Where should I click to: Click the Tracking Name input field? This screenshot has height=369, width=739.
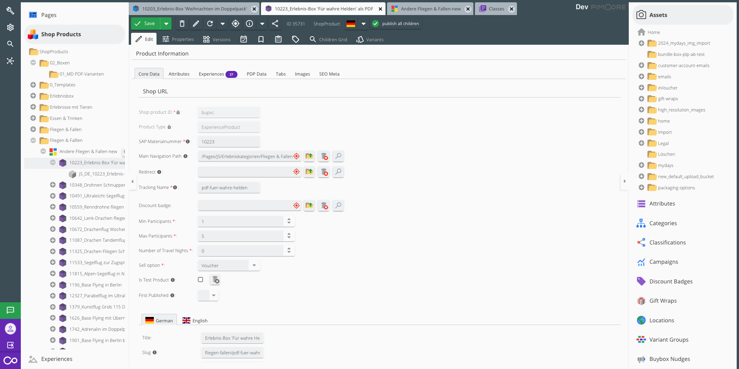[x=229, y=188]
